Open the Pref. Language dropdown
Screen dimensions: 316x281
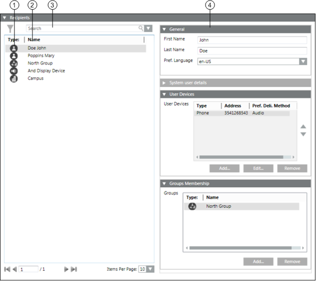coord(302,61)
